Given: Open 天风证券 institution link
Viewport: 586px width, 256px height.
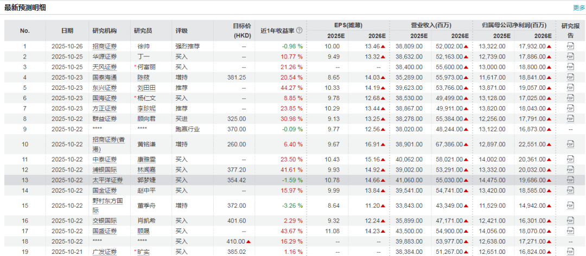Looking at the screenshot, I should pos(104,67).
